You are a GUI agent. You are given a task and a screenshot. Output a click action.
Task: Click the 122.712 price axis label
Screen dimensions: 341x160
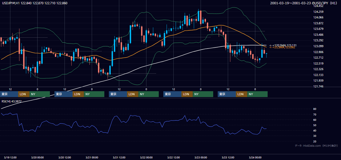coord(319,58)
